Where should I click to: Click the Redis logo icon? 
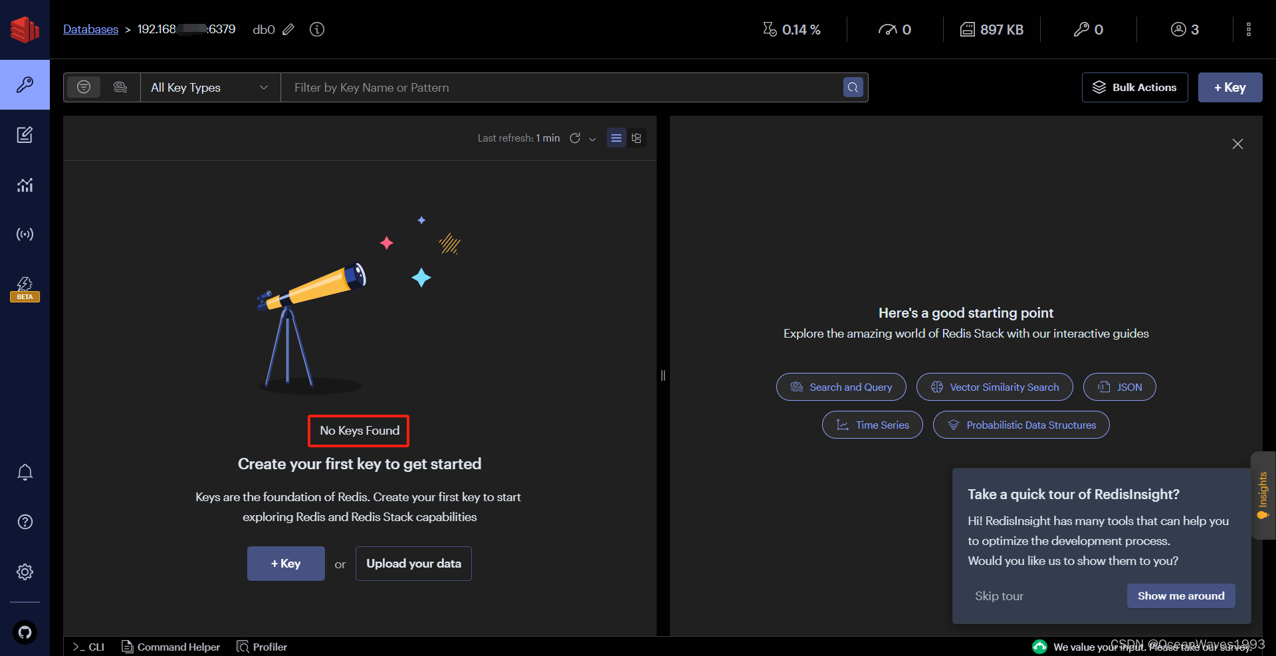pos(25,29)
